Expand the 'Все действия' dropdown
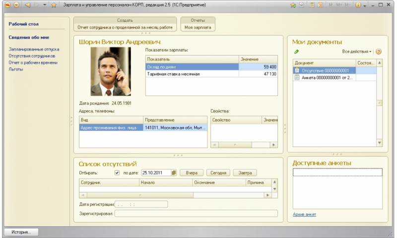 click(357, 52)
